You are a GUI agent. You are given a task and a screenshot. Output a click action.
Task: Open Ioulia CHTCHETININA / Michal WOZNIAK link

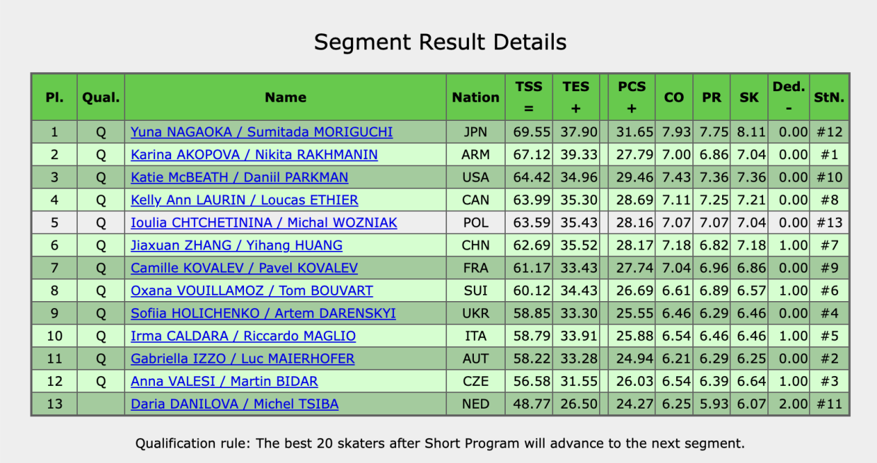(x=264, y=223)
